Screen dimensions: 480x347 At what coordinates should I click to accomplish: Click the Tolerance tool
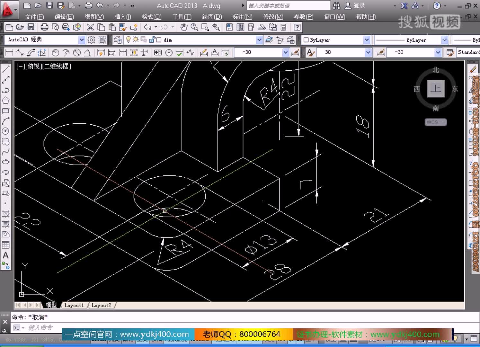pyautogui.click(x=158, y=52)
